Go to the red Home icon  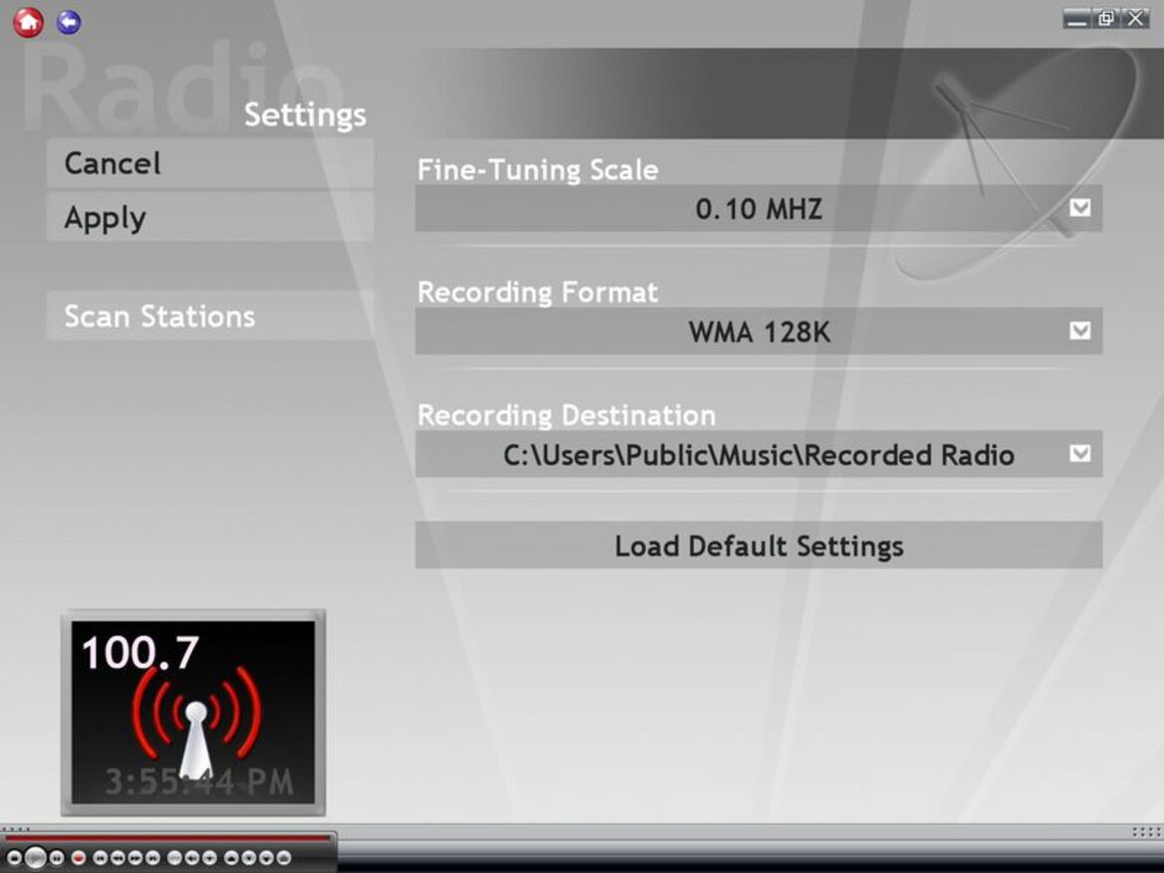[x=28, y=22]
